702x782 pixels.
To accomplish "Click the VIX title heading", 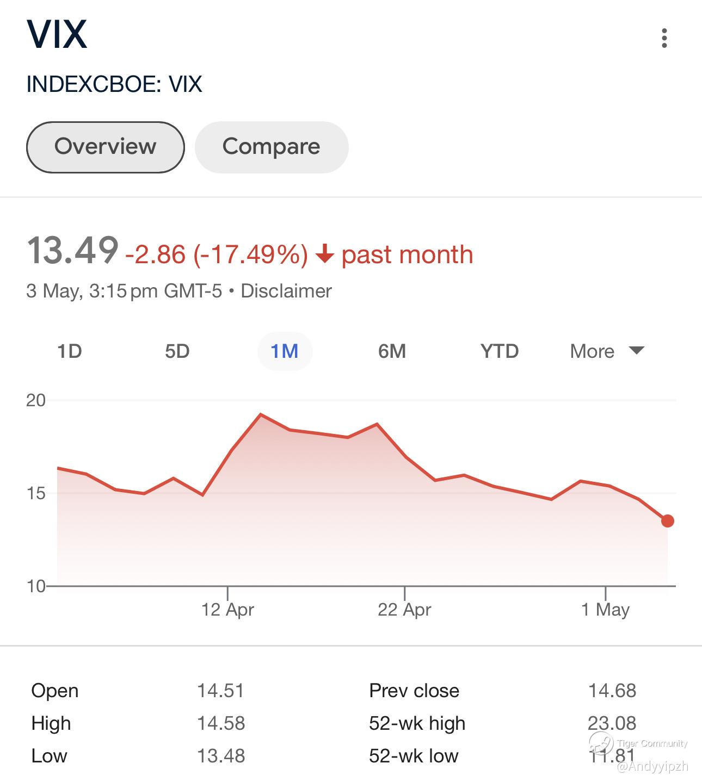I will coord(57,35).
